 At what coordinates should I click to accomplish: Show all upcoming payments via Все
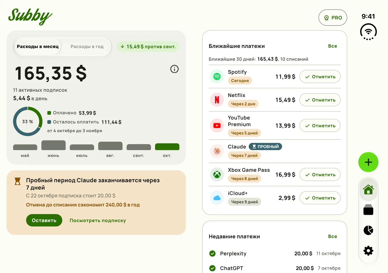(x=333, y=46)
